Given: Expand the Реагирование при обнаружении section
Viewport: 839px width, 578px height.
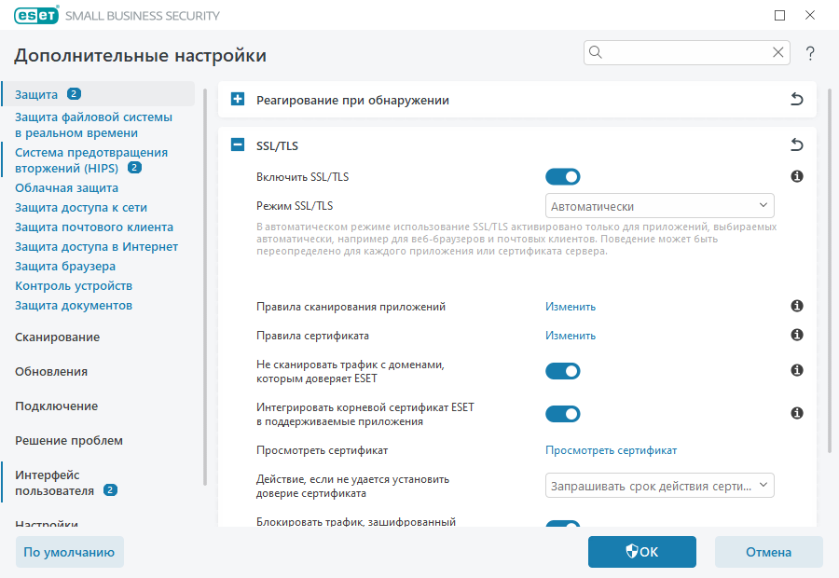Looking at the screenshot, I should click(236, 98).
